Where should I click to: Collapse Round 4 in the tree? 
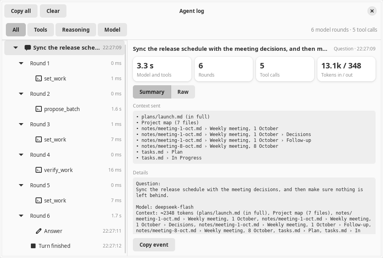click(x=21, y=155)
